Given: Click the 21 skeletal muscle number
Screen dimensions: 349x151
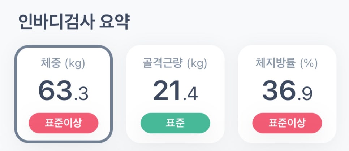Looking at the screenshot, I should click(167, 90).
